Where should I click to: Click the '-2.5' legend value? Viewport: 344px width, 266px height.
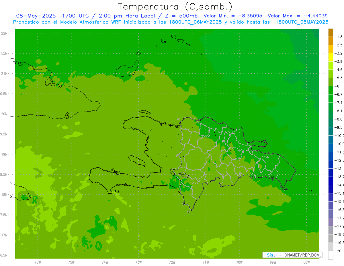tap(339, 45)
